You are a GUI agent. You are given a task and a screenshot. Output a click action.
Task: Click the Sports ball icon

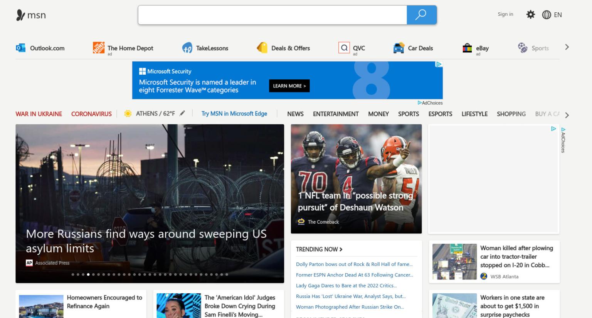point(523,48)
